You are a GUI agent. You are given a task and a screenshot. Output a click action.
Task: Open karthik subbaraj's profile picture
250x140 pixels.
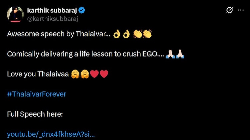click(x=15, y=14)
